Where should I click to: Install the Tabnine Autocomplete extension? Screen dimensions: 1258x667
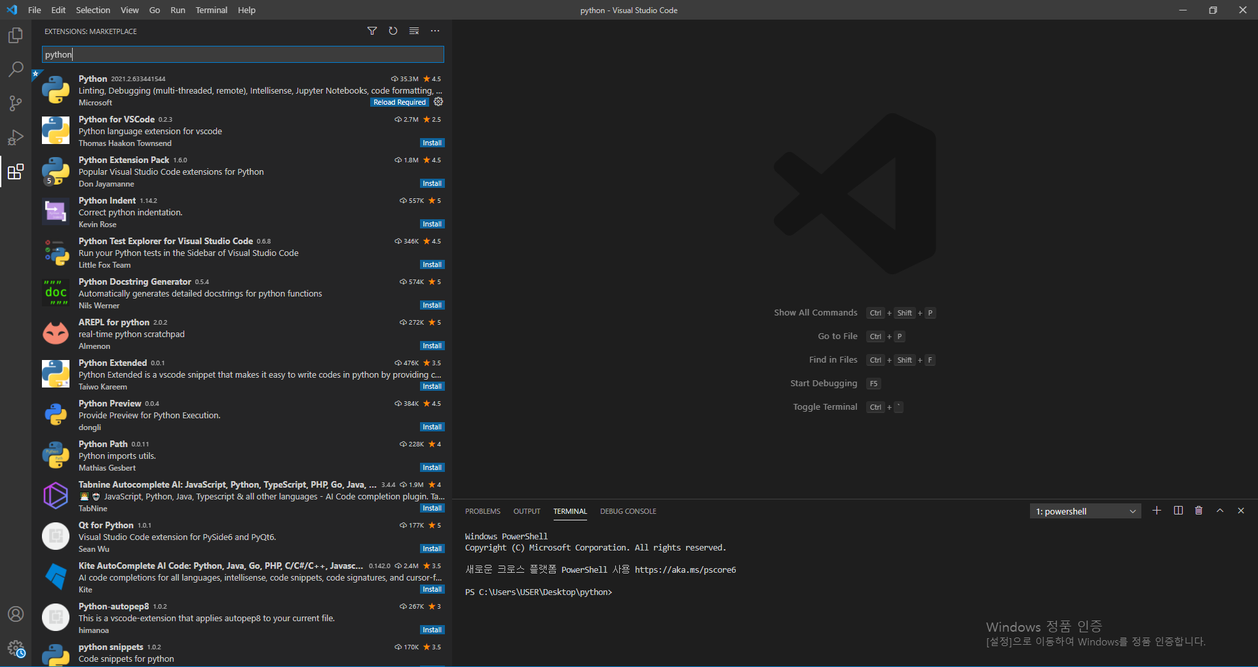pyautogui.click(x=432, y=508)
